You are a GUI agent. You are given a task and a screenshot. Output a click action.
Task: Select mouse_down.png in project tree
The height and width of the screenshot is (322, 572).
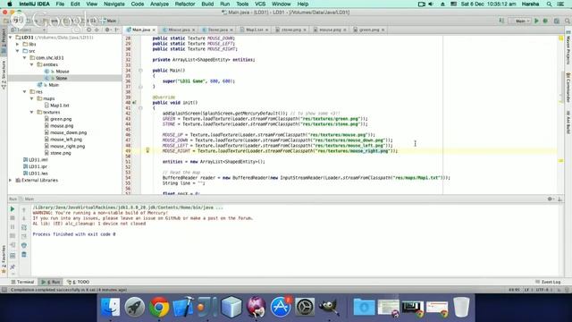[x=68, y=132]
